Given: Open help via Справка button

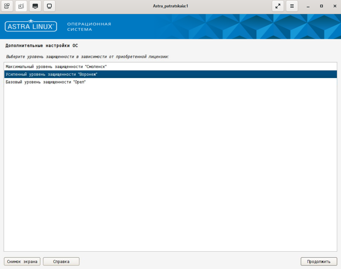Looking at the screenshot, I should pyautogui.click(x=61, y=261).
